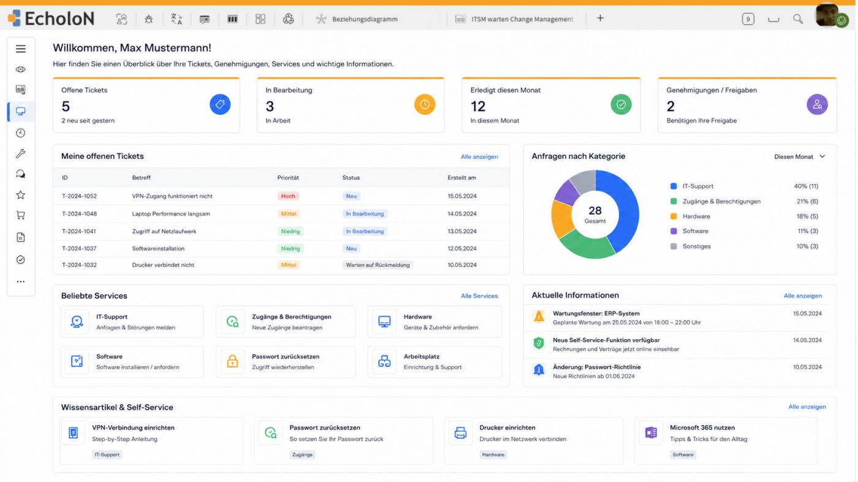Expand the three-dots more menu in the sidebar
Screen dimensions: 858x482
click(21, 282)
